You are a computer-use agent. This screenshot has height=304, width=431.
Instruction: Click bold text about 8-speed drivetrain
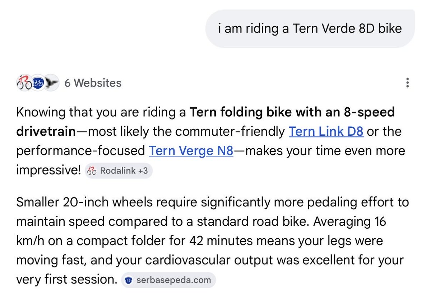(x=205, y=122)
